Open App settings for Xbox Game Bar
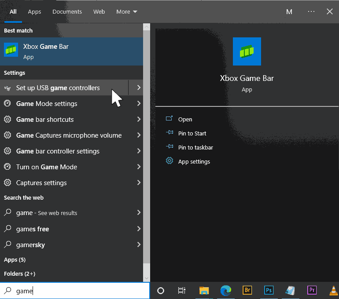The image size is (339, 299). (x=194, y=161)
